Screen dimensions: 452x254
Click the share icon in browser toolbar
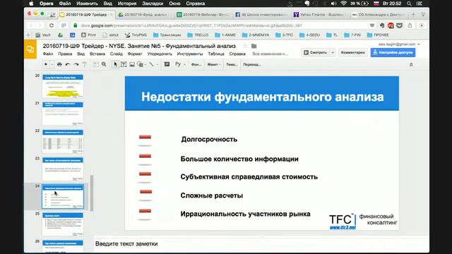pyautogui.click(x=410, y=25)
